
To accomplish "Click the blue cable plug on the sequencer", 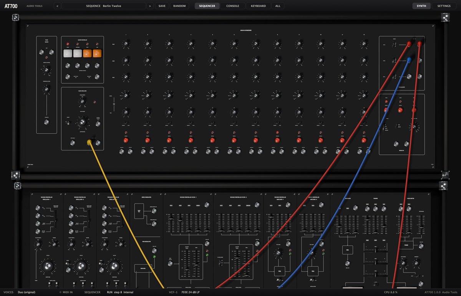I will click(410, 60).
